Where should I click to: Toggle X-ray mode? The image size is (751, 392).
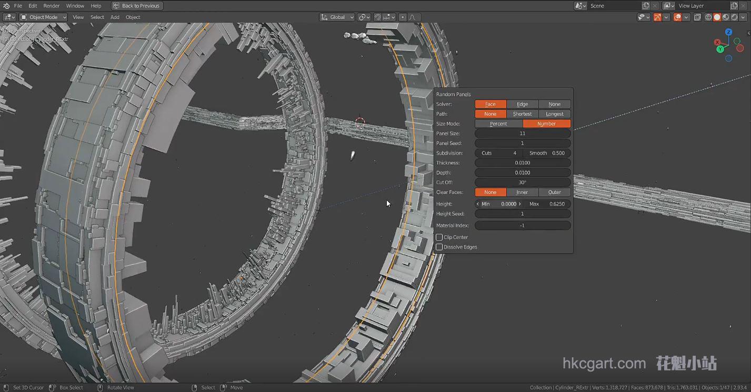(x=697, y=17)
